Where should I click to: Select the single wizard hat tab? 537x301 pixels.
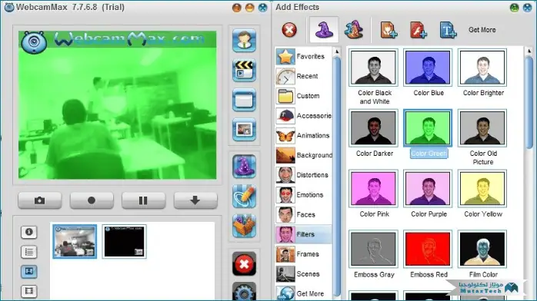pos(324,30)
